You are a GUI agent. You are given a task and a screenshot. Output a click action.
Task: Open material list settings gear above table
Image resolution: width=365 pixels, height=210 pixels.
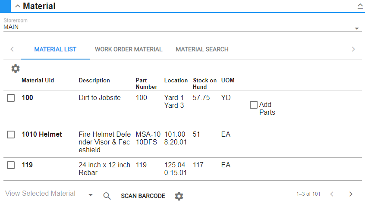click(x=16, y=69)
